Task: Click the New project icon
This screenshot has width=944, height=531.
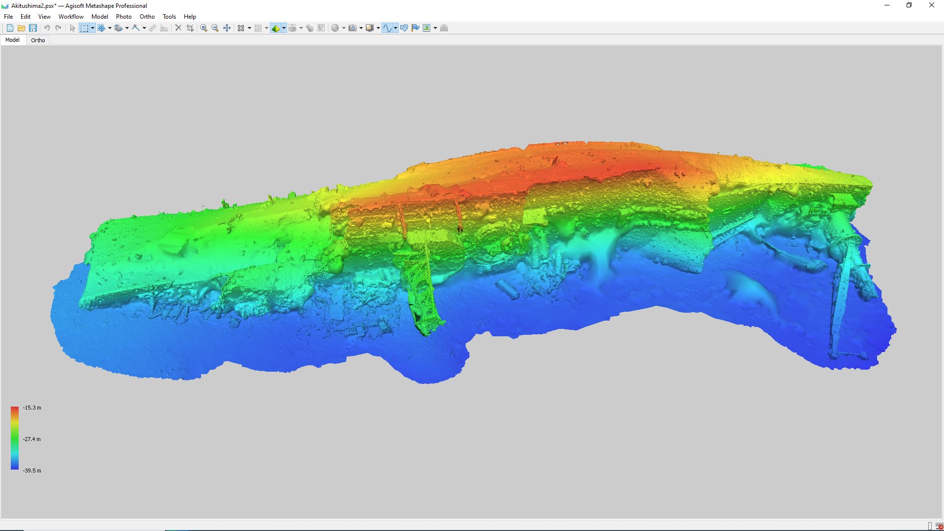Action: 10,28
